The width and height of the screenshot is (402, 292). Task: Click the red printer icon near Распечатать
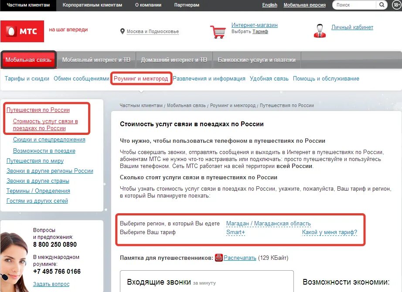pyautogui.click(x=219, y=258)
